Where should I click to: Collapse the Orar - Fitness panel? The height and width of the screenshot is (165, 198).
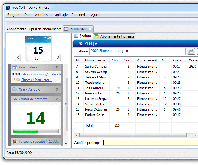pos(57,67)
